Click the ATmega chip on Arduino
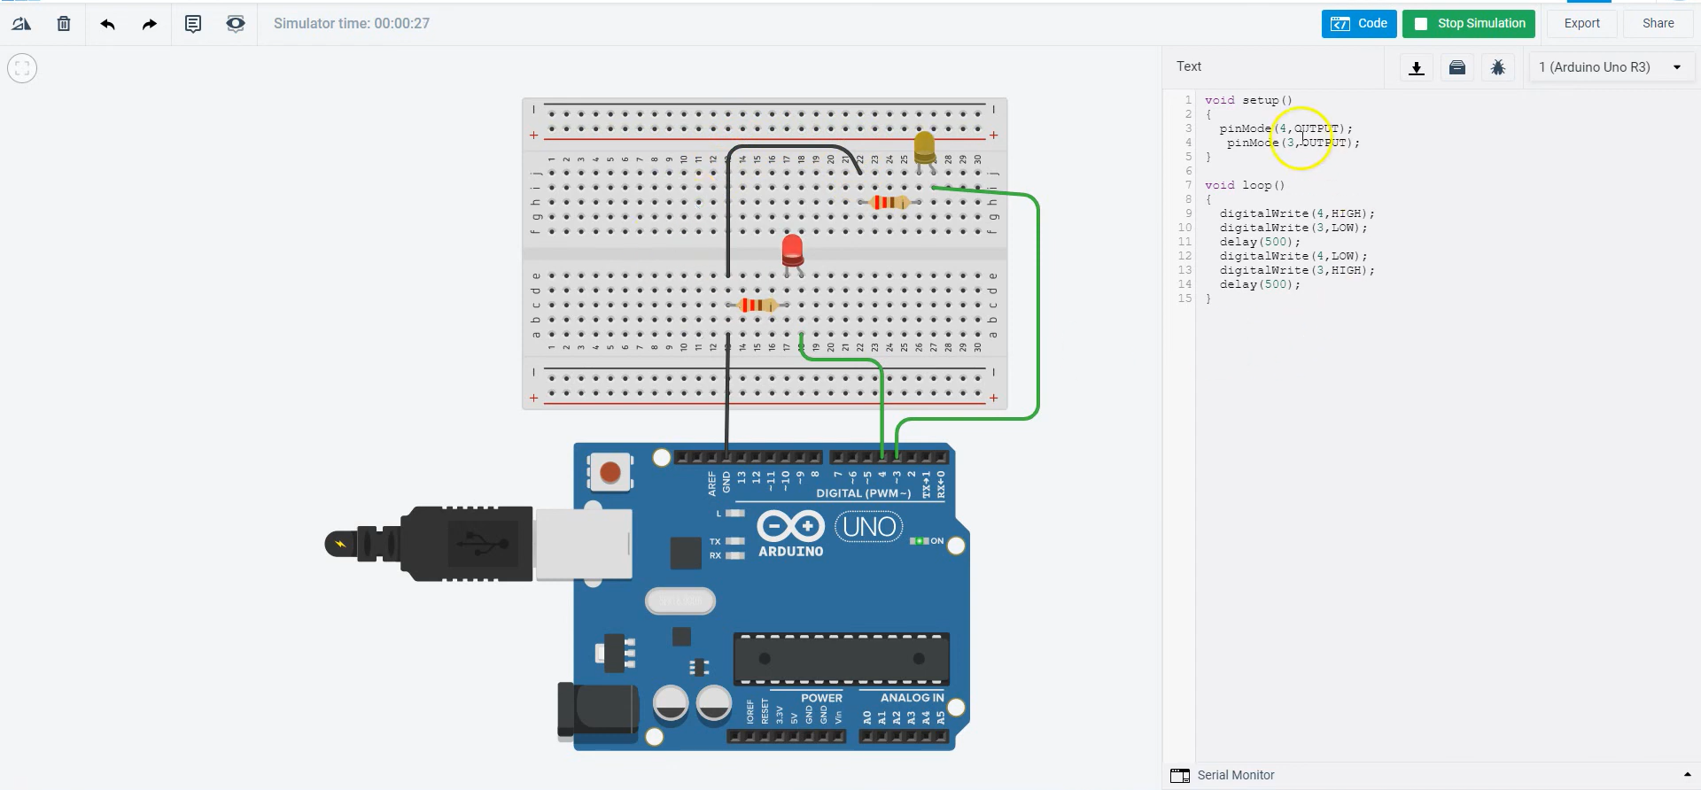1701x790 pixels. click(842, 659)
